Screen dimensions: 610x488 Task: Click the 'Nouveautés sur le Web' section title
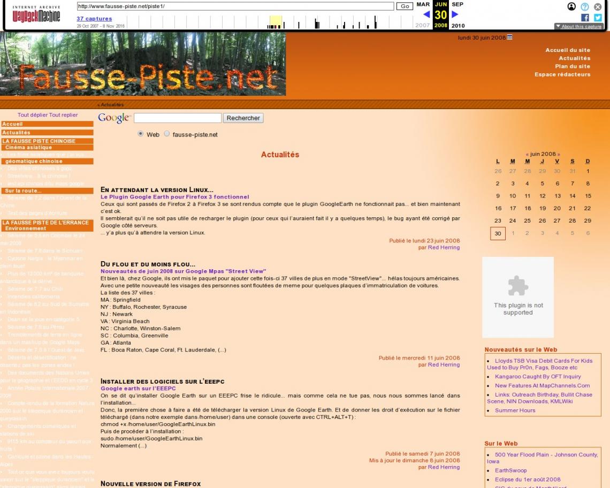click(x=521, y=349)
